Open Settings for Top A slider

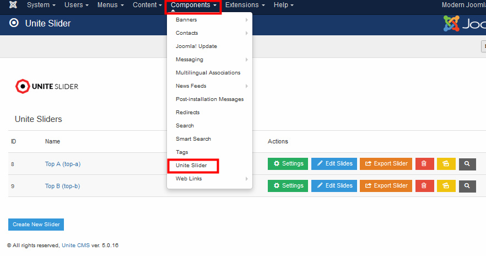coord(288,163)
